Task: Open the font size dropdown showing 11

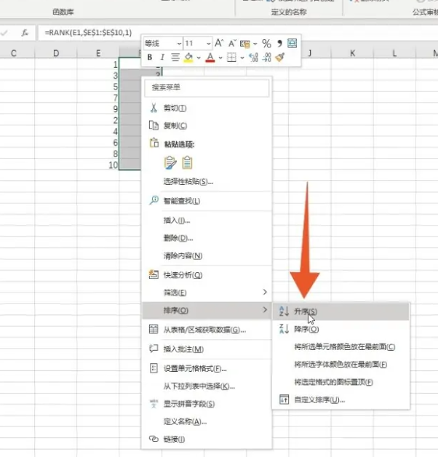Action: [x=198, y=44]
